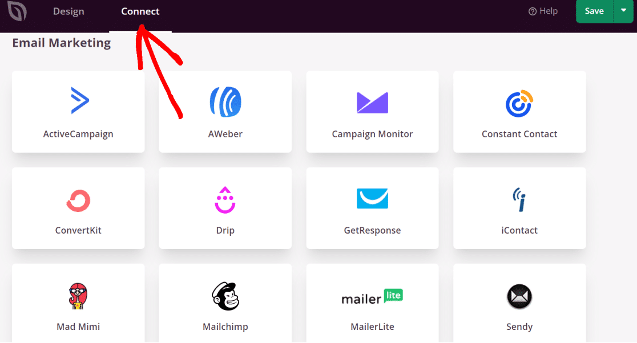Click the AWeber logo icon
Screen dimensions: 637x343
(x=225, y=101)
